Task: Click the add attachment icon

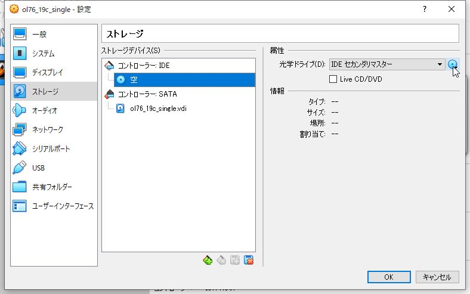Action: (x=235, y=260)
